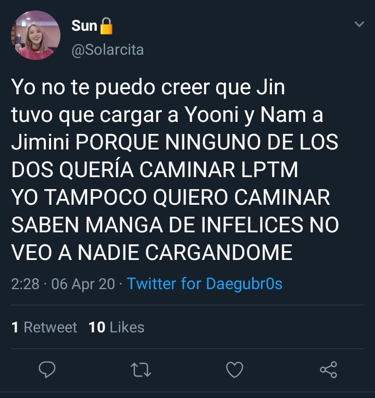Click the word Retweet in the stats row
Viewport: 375px width, 398px height.
tap(50, 327)
